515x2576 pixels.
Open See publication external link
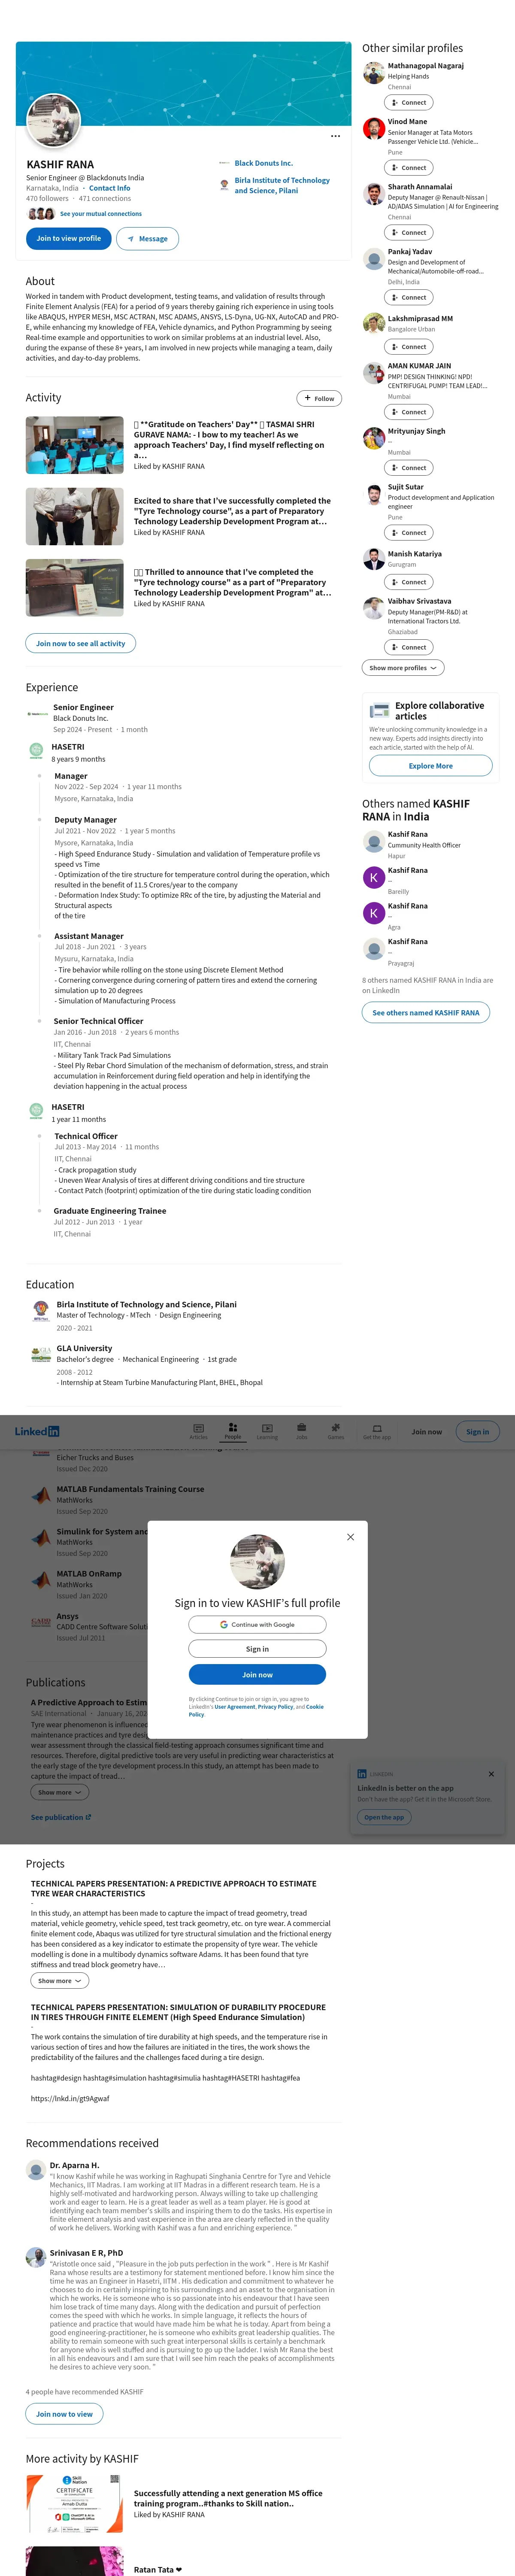point(61,1817)
